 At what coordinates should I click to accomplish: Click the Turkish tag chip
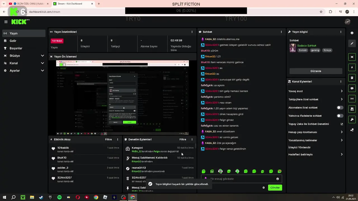coord(303,50)
